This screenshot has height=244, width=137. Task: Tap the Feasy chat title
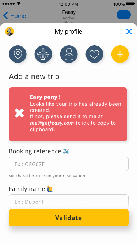pos(69,12)
